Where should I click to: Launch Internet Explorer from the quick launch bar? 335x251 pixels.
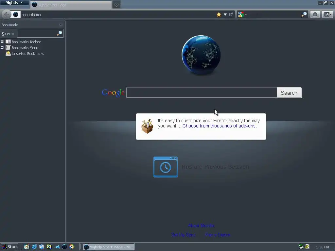[34, 247]
